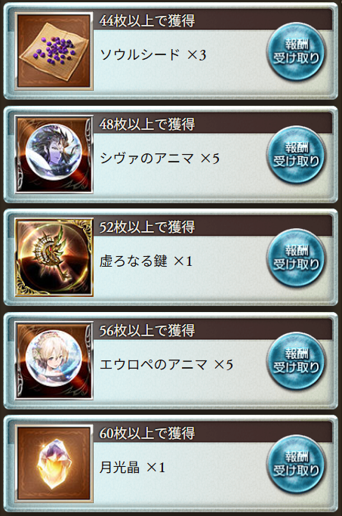342x516 pixels.
Task: Tap the シヴァのアニマ ×5 item name
Action: point(159,159)
